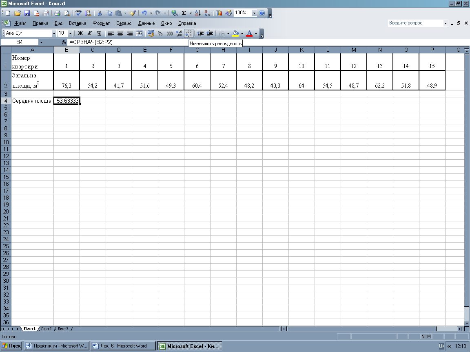Expand the Arial Cyr font dropdown
This screenshot has width=470, height=352.
[x=54, y=33]
